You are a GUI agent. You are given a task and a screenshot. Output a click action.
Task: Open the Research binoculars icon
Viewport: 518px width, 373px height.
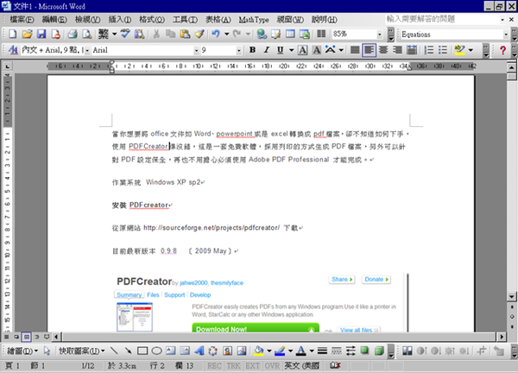[x=139, y=34]
